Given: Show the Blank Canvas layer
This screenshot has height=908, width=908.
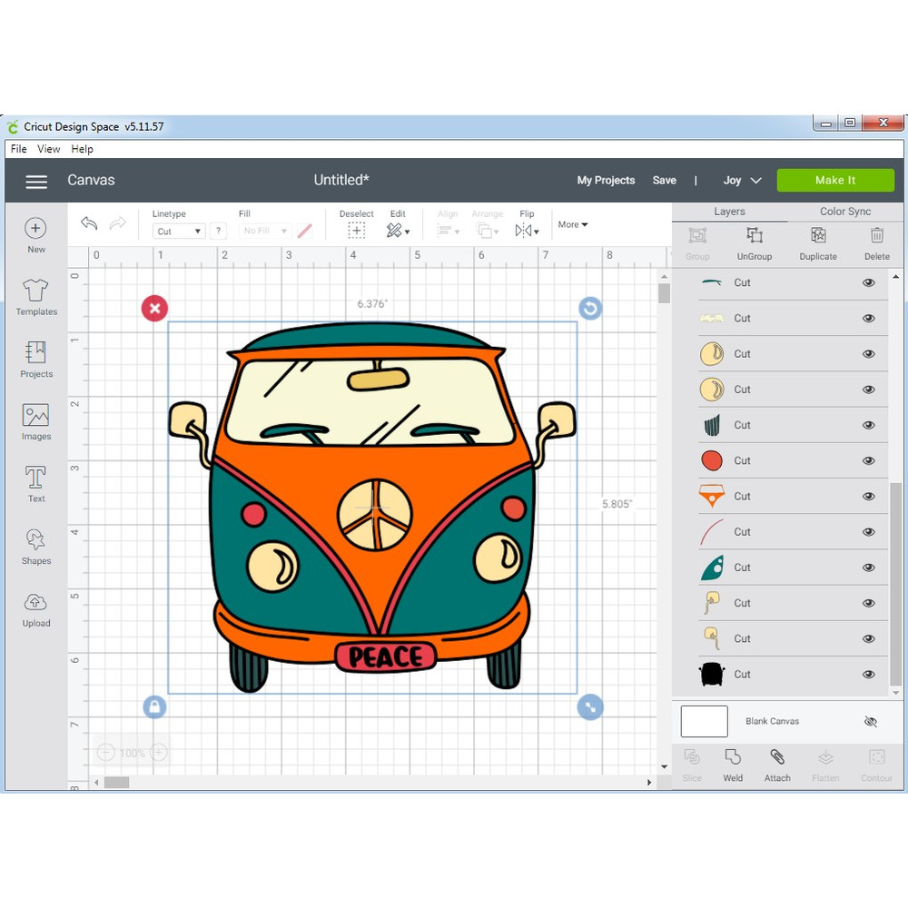Looking at the screenshot, I should pyautogui.click(x=870, y=722).
